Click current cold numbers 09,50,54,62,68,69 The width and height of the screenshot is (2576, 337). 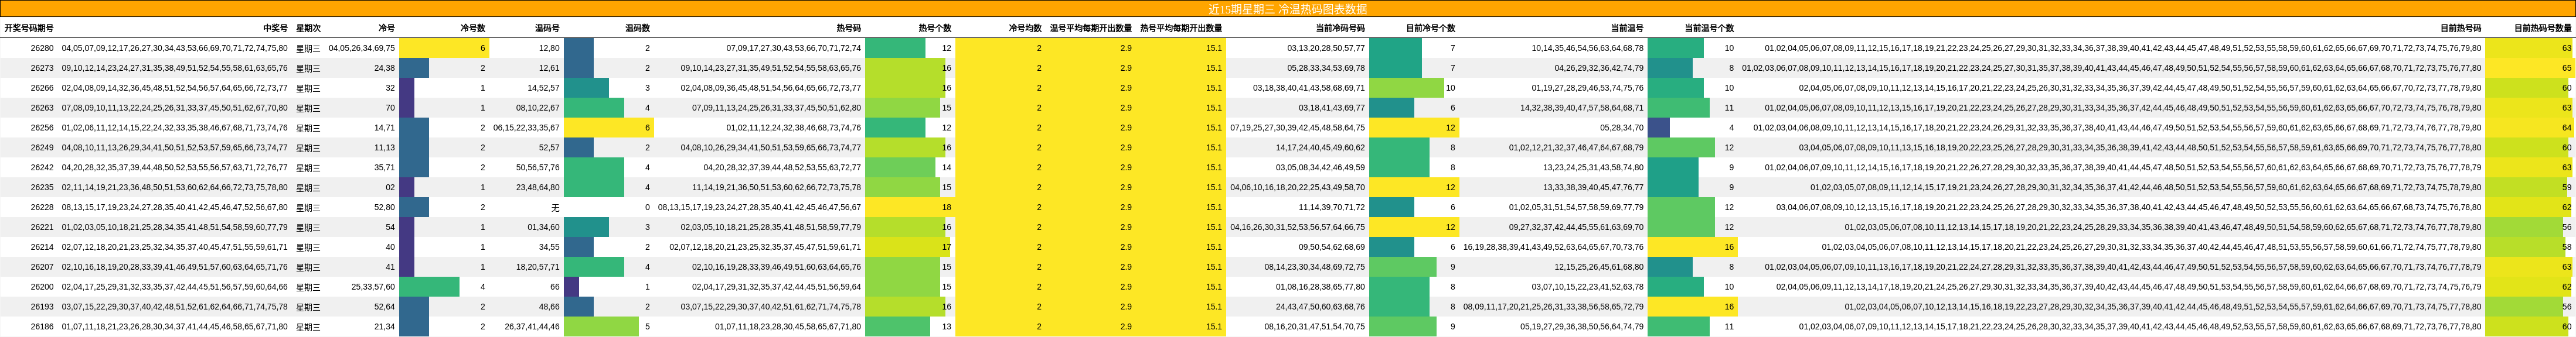[1332, 246]
